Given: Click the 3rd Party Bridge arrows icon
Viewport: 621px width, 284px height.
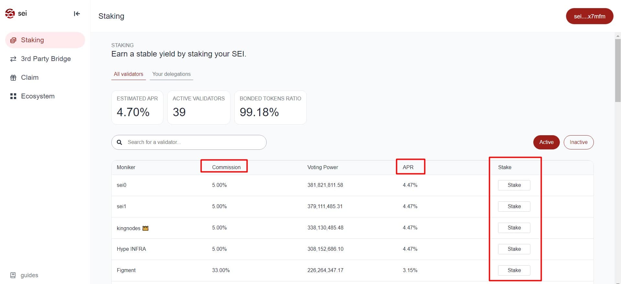Looking at the screenshot, I should 13,59.
